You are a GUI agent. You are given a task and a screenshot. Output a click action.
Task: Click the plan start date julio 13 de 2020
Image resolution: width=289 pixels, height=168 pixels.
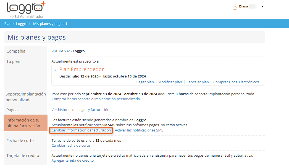tap(85, 76)
